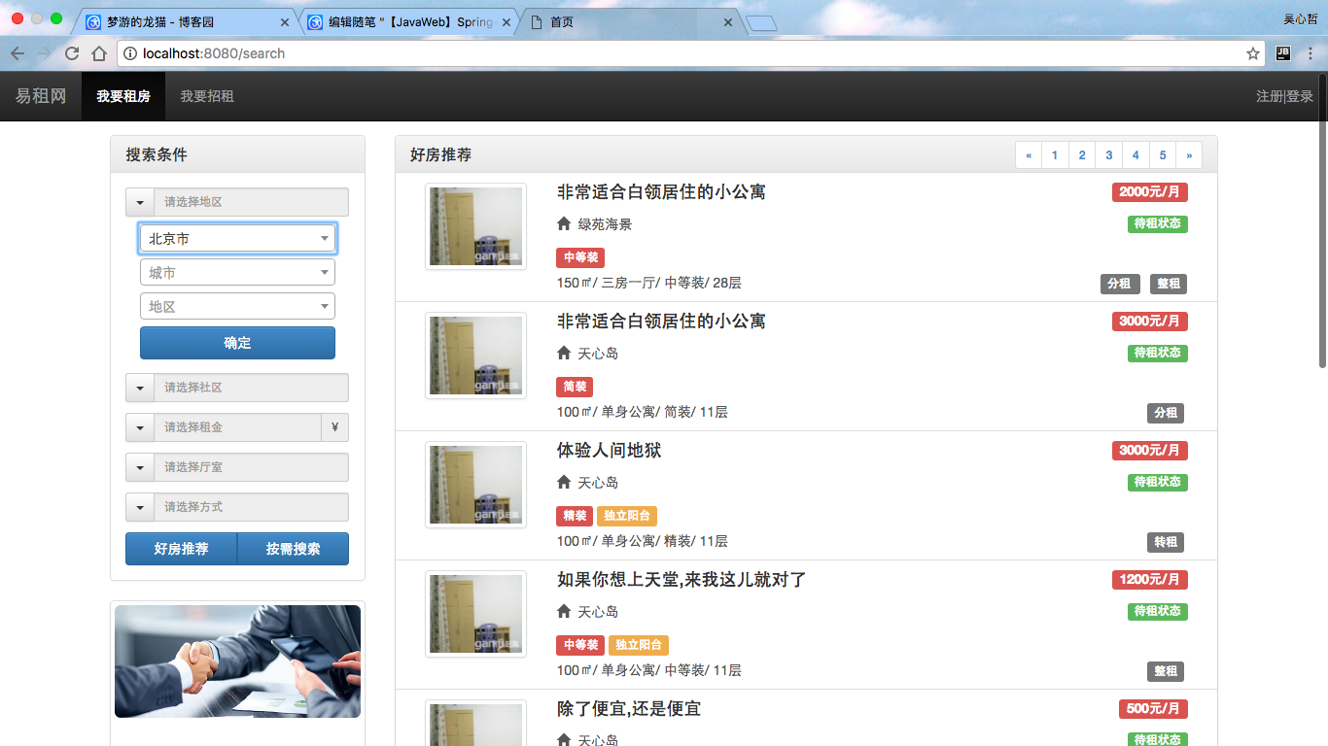Open the 城市 select box
This screenshot has width=1328, height=746.
pyautogui.click(x=238, y=273)
